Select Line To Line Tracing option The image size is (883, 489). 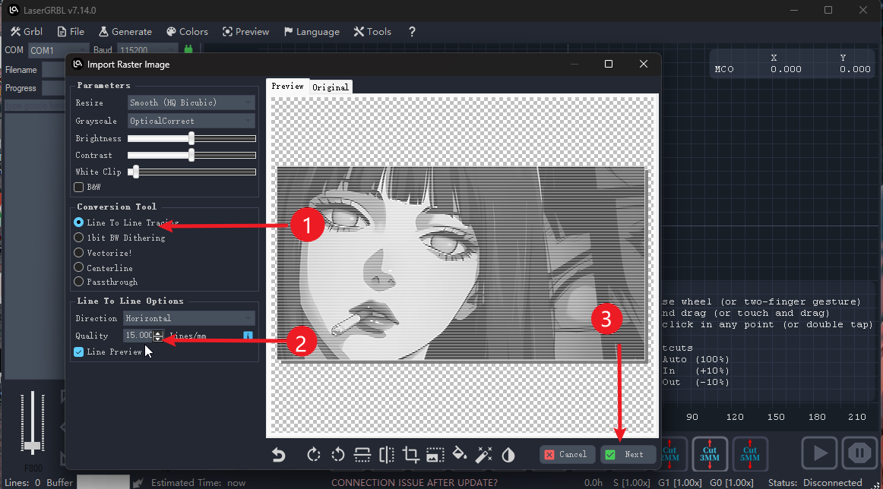79,222
